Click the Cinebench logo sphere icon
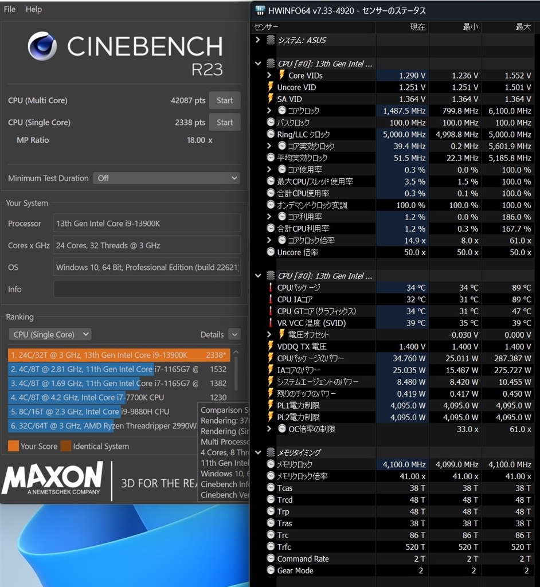540x587 pixels. (42, 46)
